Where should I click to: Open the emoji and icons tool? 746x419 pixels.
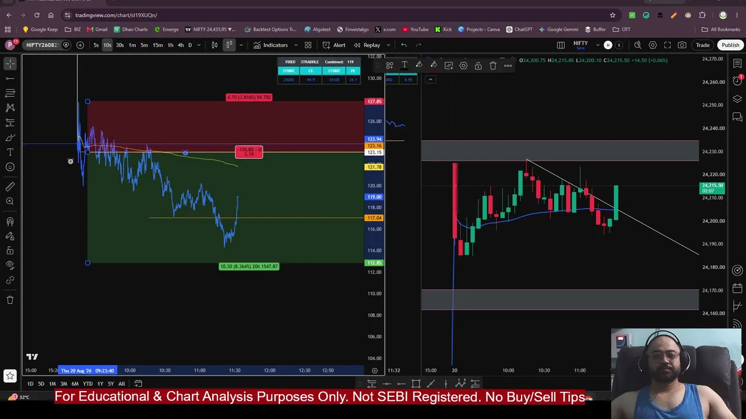point(10,167)
